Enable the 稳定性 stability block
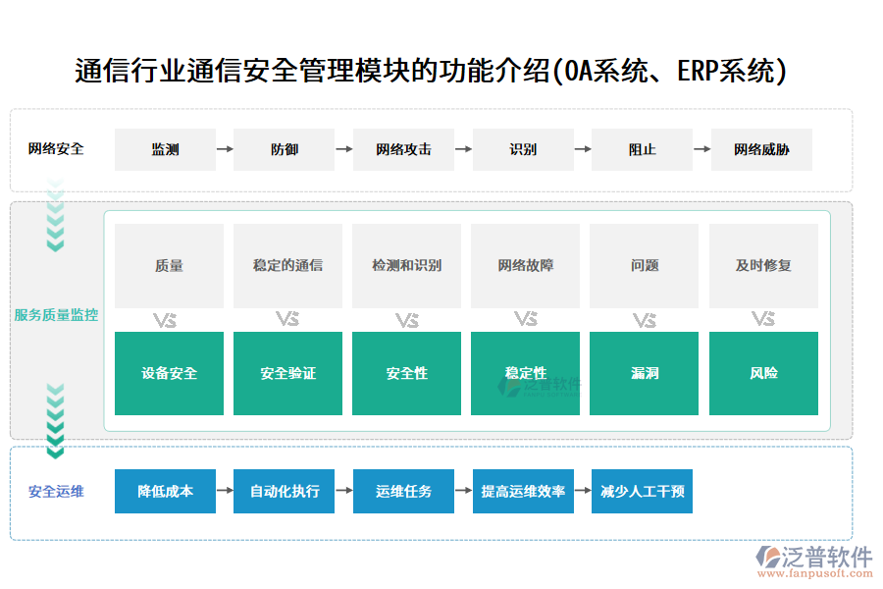 pyautogui.click(x=525, y=373)
